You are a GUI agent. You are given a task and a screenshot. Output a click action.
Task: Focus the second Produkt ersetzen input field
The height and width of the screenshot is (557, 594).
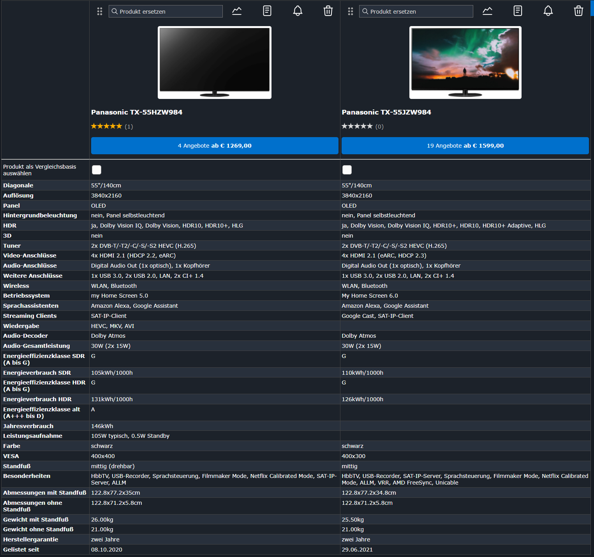tap(416, 11)
